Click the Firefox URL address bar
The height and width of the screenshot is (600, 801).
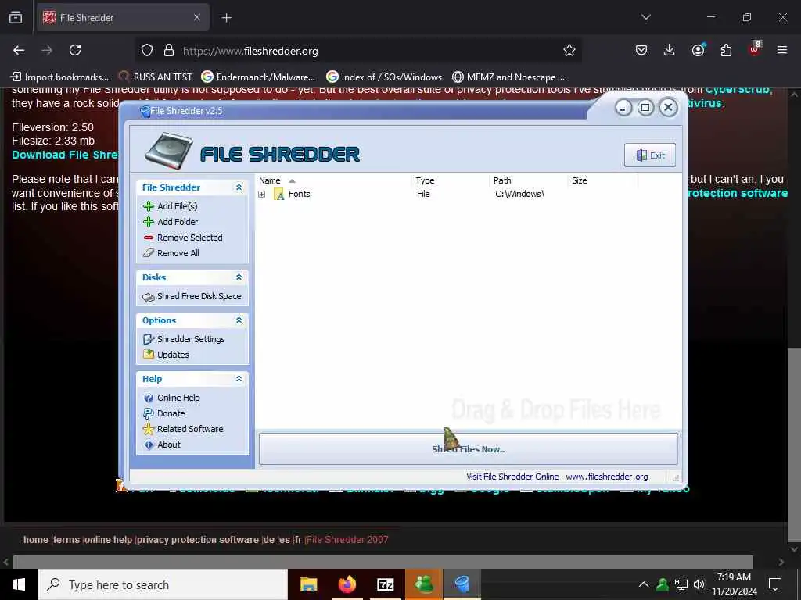click(357, 51)
